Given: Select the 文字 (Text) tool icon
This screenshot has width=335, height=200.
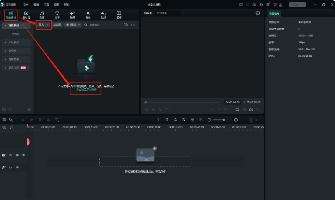Looking at the screenshot, I should click(x=57, y=15).
